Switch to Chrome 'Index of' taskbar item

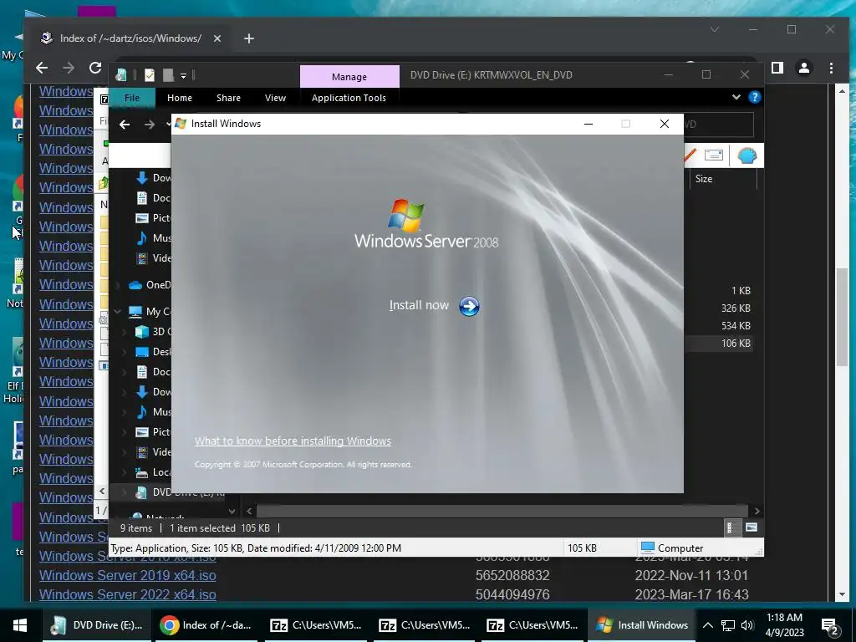(x=206, y=625)
